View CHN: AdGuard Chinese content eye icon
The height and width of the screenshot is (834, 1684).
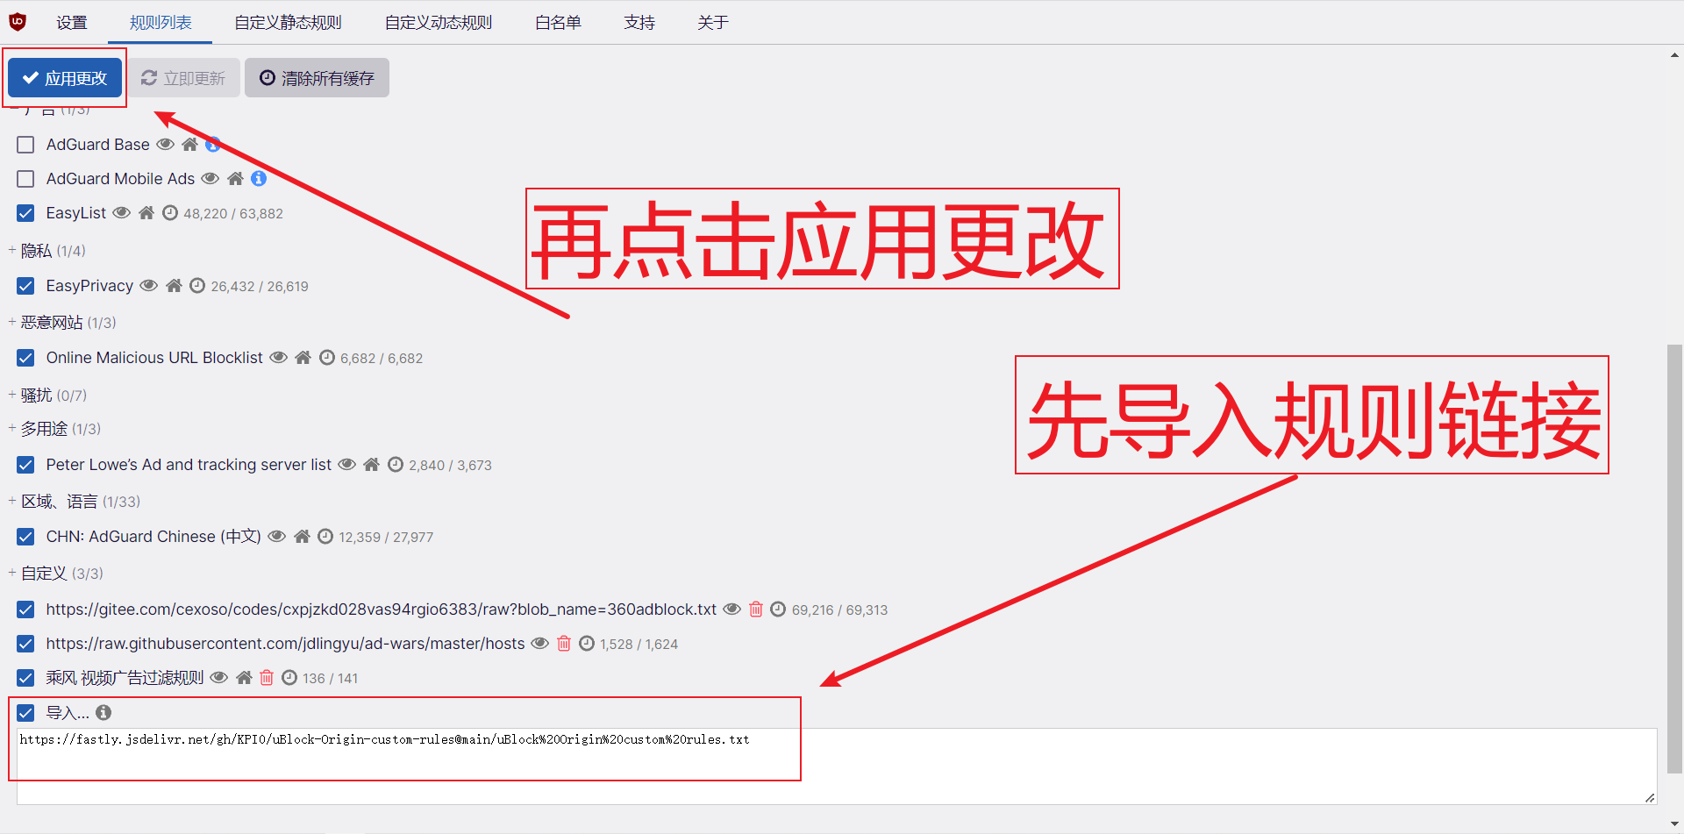(277, 537)
